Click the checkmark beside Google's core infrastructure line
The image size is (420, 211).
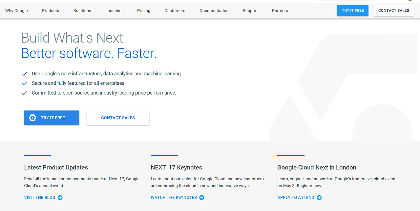(x=25, y=74)
